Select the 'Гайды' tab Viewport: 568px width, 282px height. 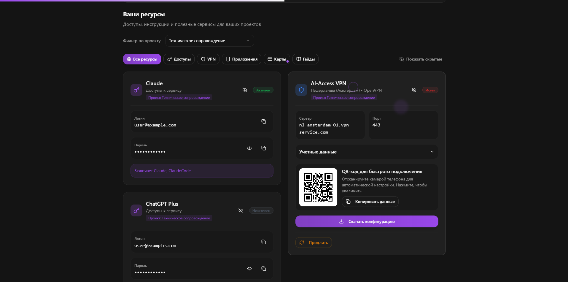pos(306,59)
